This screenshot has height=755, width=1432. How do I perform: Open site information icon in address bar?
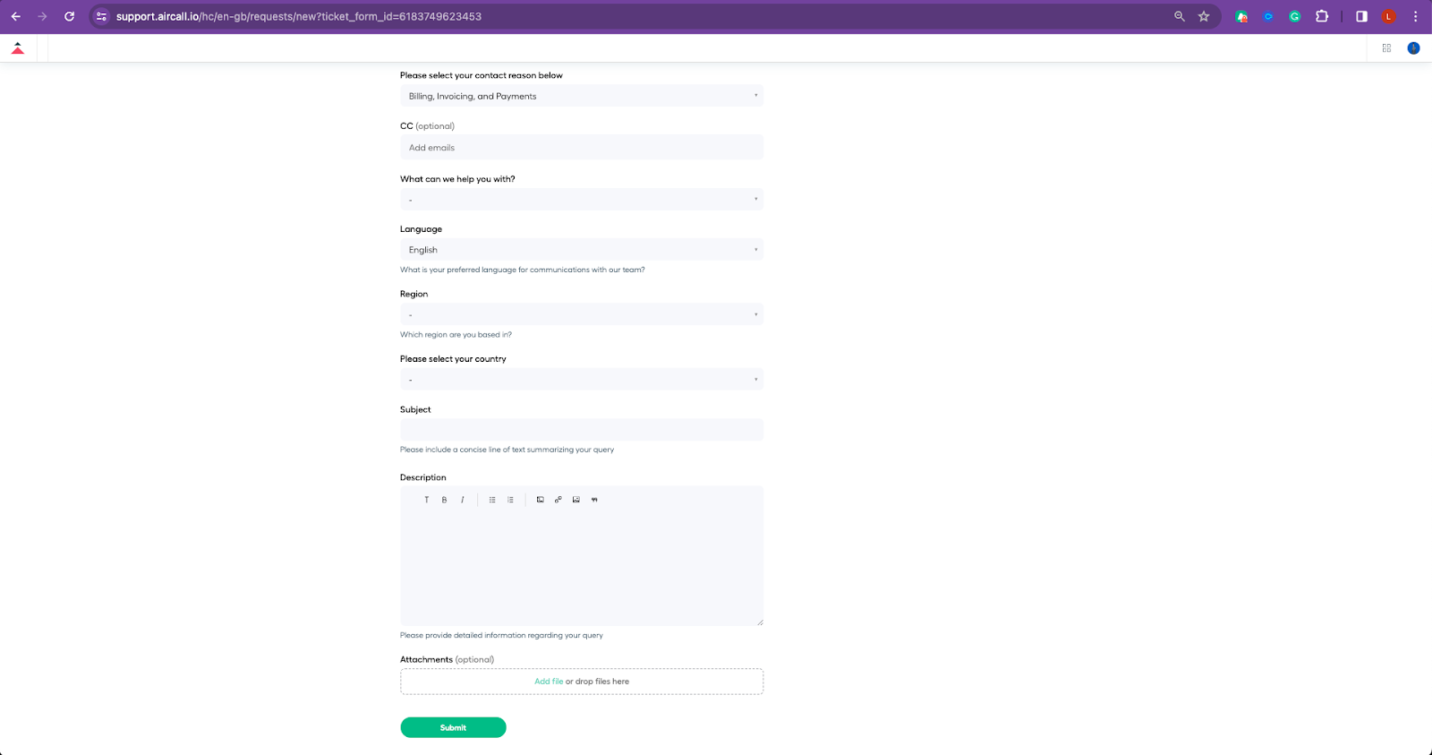click(x=101, y=16)
